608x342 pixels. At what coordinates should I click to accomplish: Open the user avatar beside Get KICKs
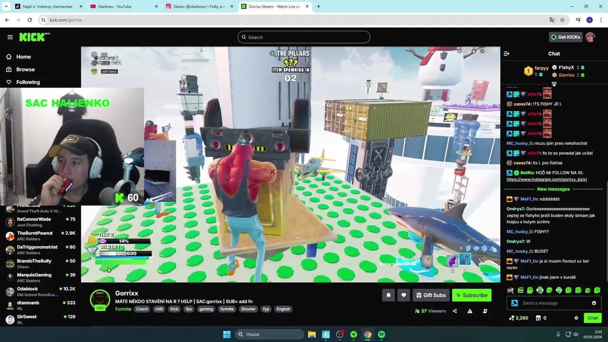(590, 37)
